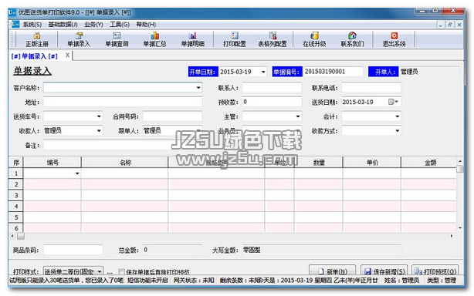Open the 联系我们 contact icon
The width and height of the screenshot is (474, 296).
coord(352,39)
